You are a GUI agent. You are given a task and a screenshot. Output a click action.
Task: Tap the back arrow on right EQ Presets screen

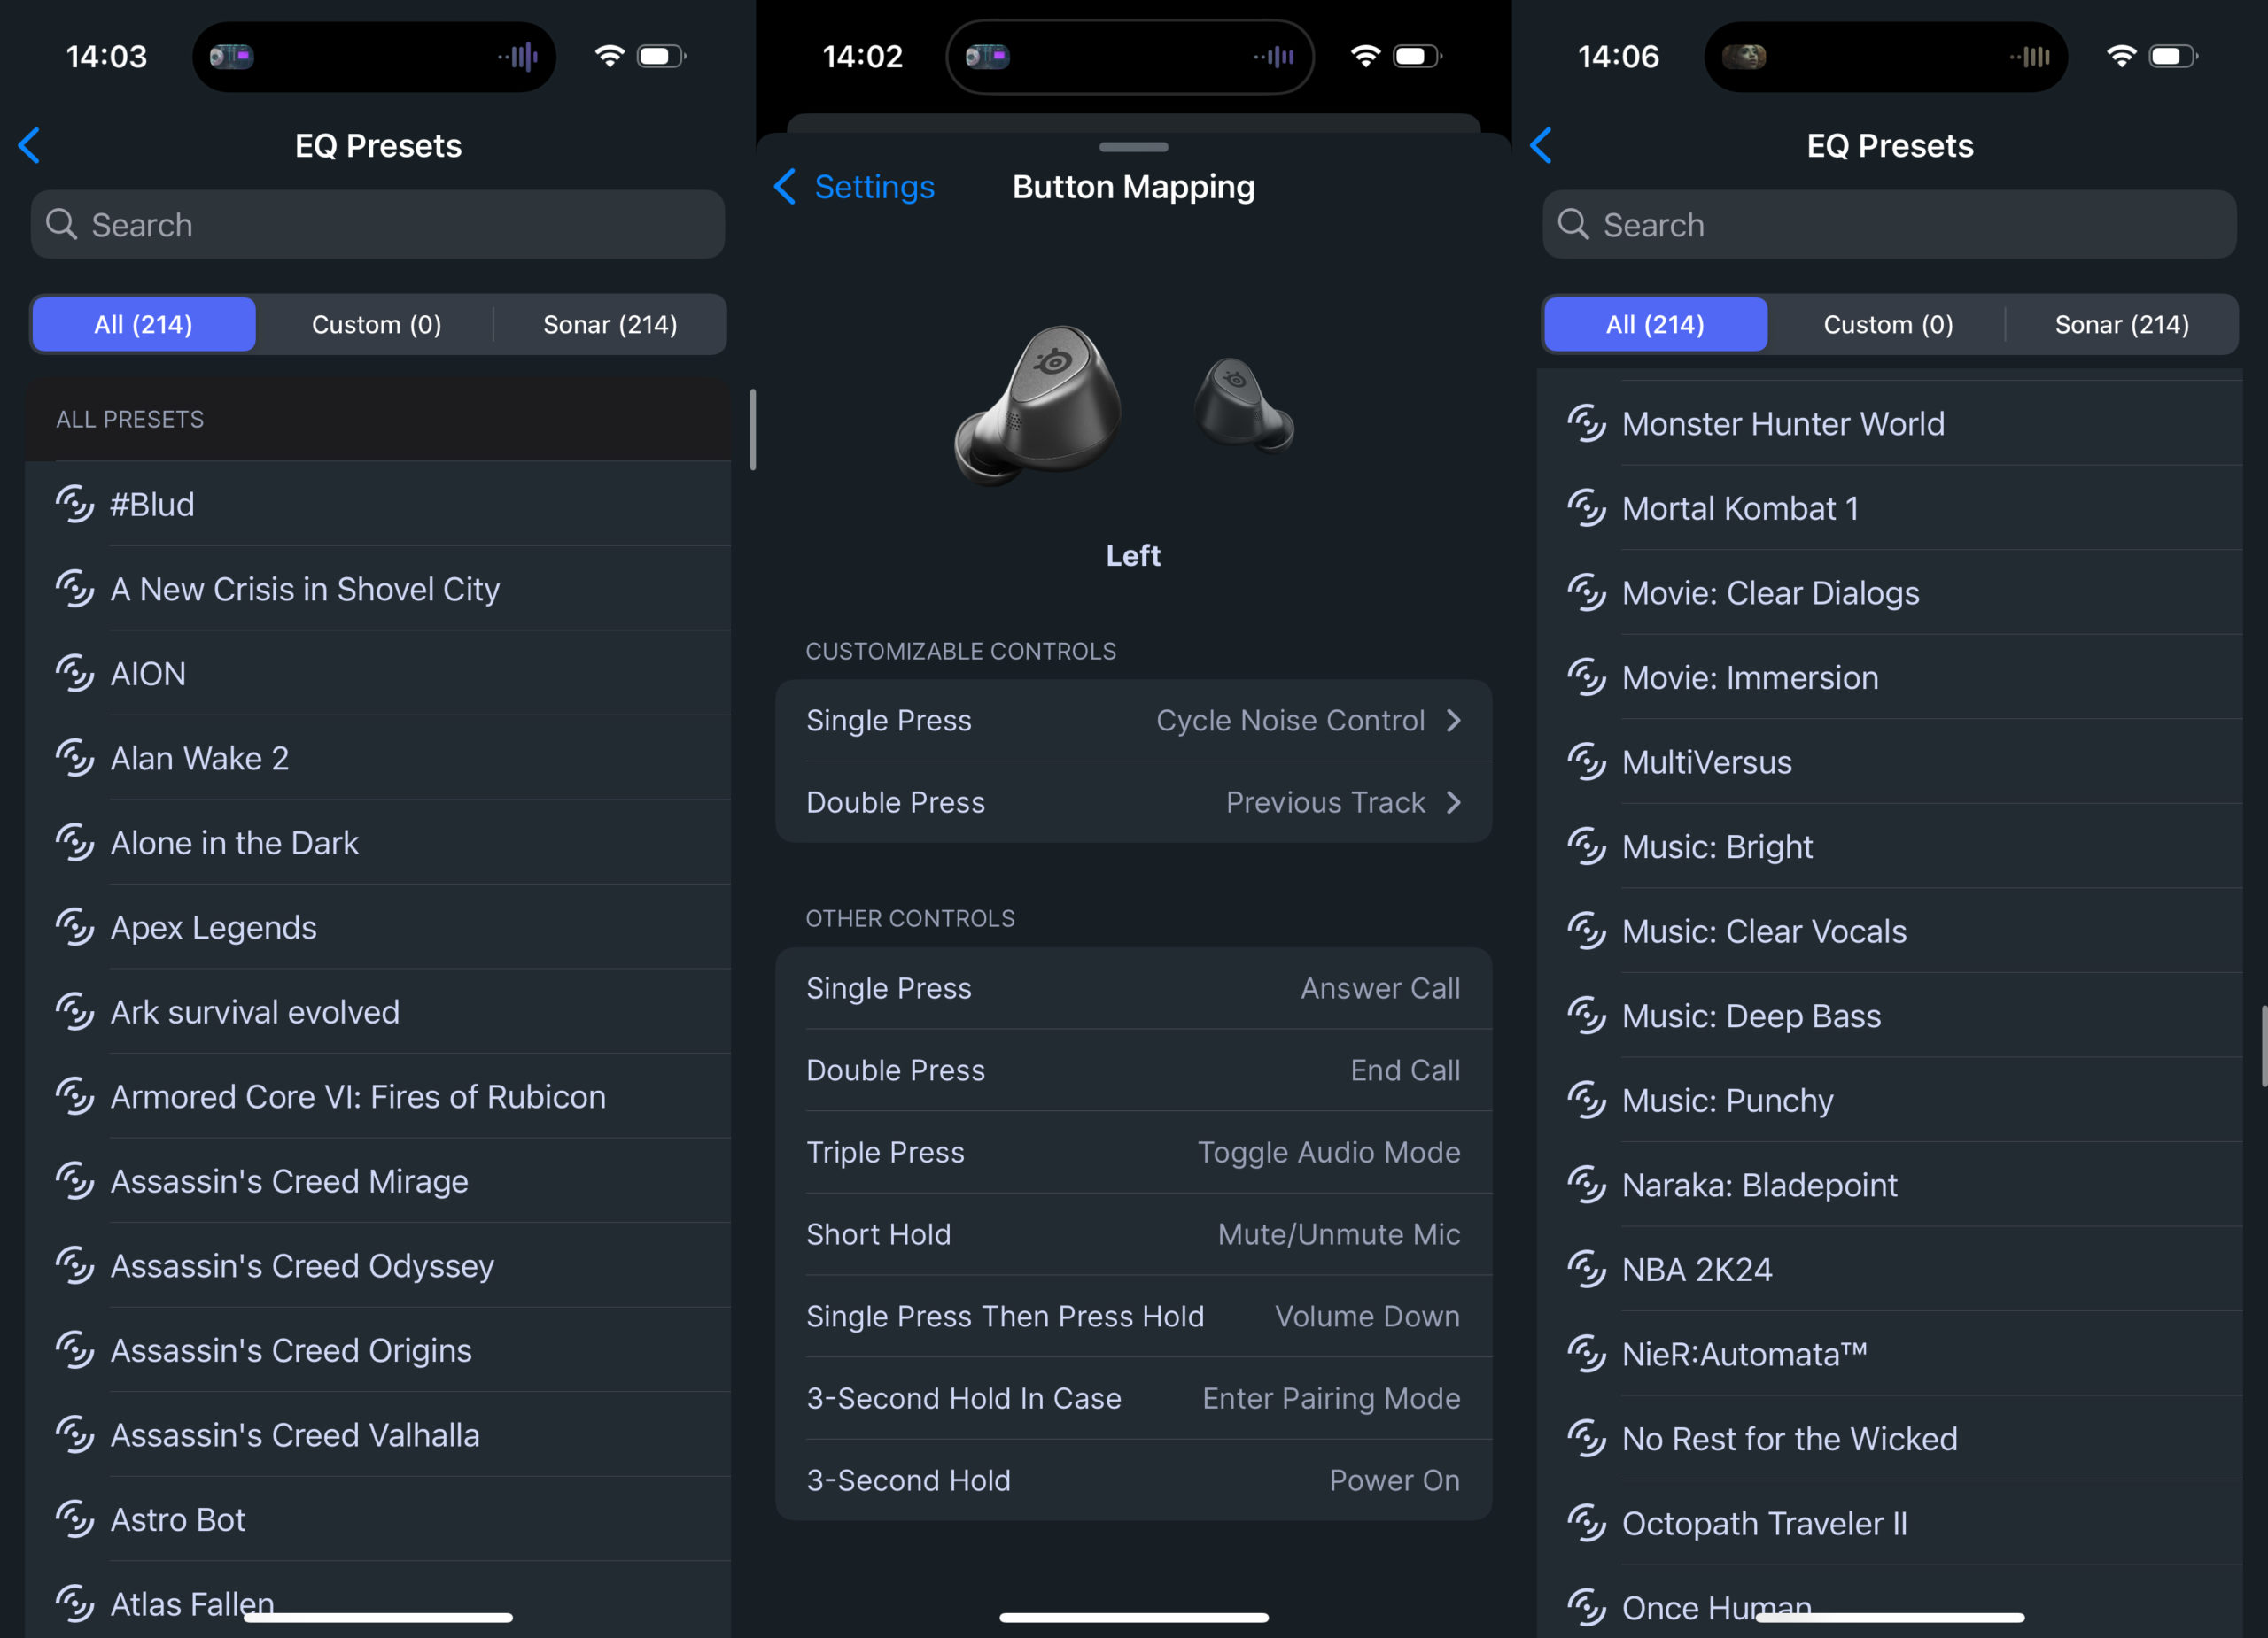(1542, 146)
